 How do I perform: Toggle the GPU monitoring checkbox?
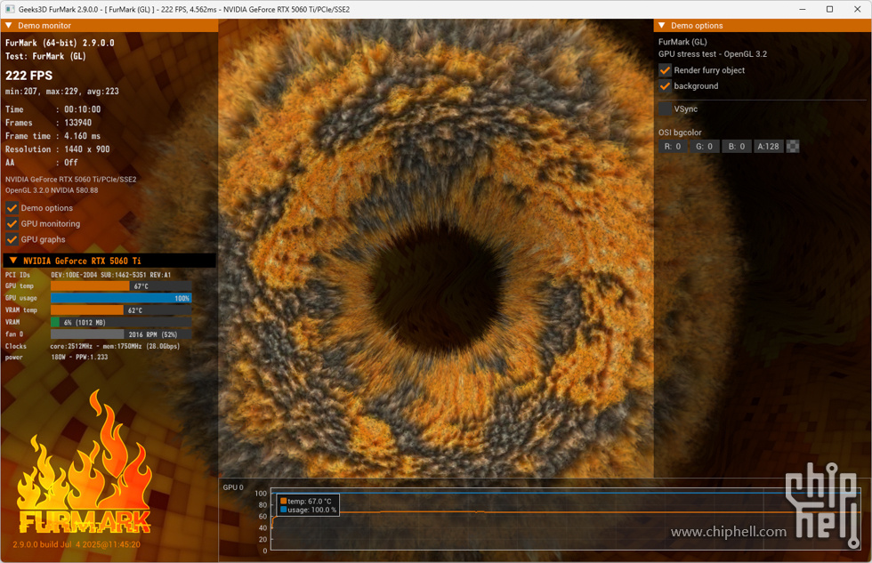click(12, 224)
